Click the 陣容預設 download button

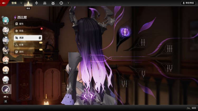click(188, 3)
